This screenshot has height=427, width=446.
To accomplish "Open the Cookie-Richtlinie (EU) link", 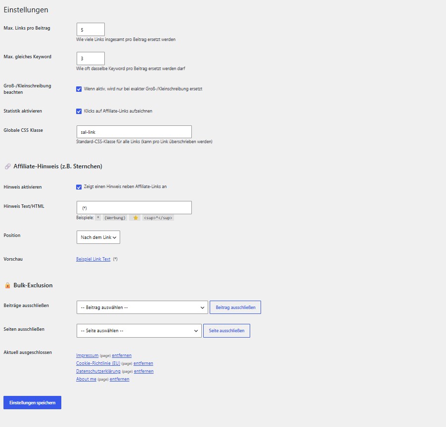I will pyautogui.click(x=98, y=363).
